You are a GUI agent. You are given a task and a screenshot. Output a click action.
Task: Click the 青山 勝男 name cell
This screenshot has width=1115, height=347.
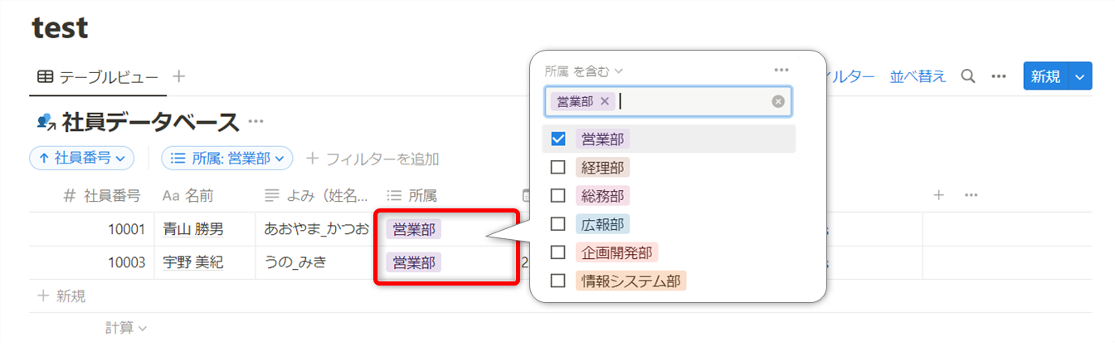[x=193, y=229]
